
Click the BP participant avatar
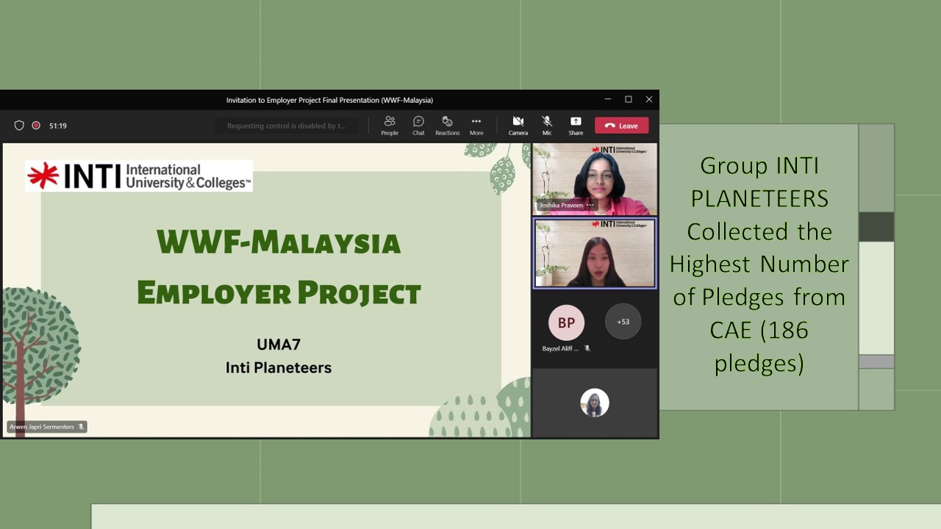coord(566,323)
